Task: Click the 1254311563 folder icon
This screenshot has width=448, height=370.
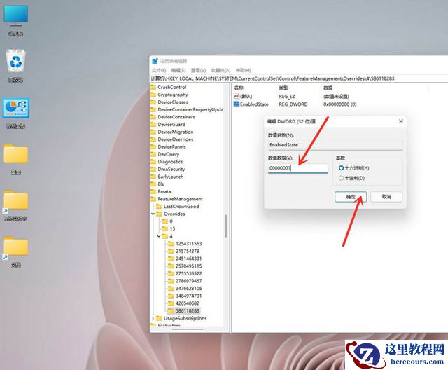Action: [x=171, y=243]
